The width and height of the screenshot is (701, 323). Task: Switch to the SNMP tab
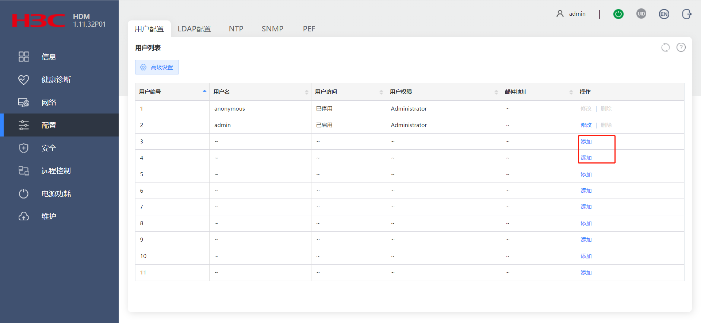(x=272, y=29)
